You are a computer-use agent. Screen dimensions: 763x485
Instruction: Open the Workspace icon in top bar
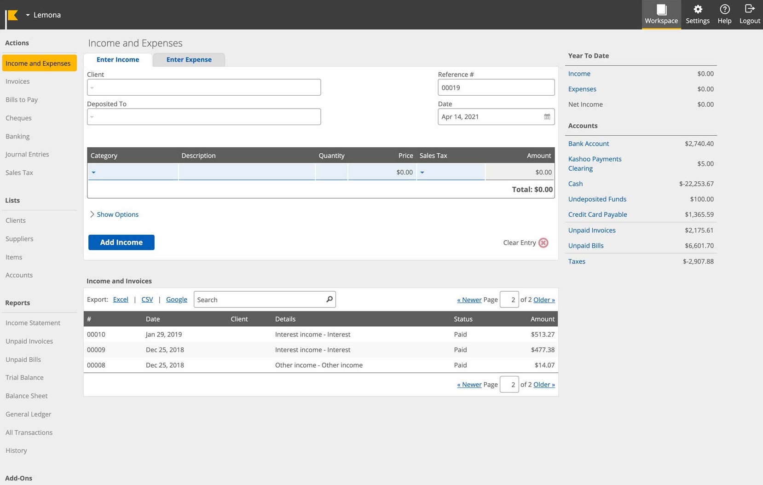[x=661, y=10]
